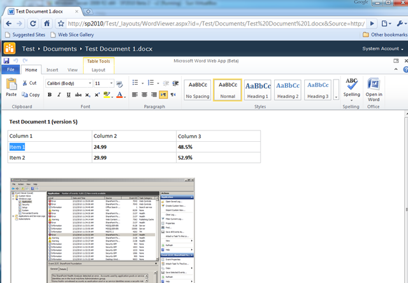Apply numbered list
The width and height of the screenshot is (408, 283).
150,83
